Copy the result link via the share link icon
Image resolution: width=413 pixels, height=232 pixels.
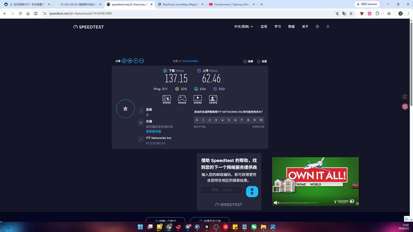click(x=124, y=61)
